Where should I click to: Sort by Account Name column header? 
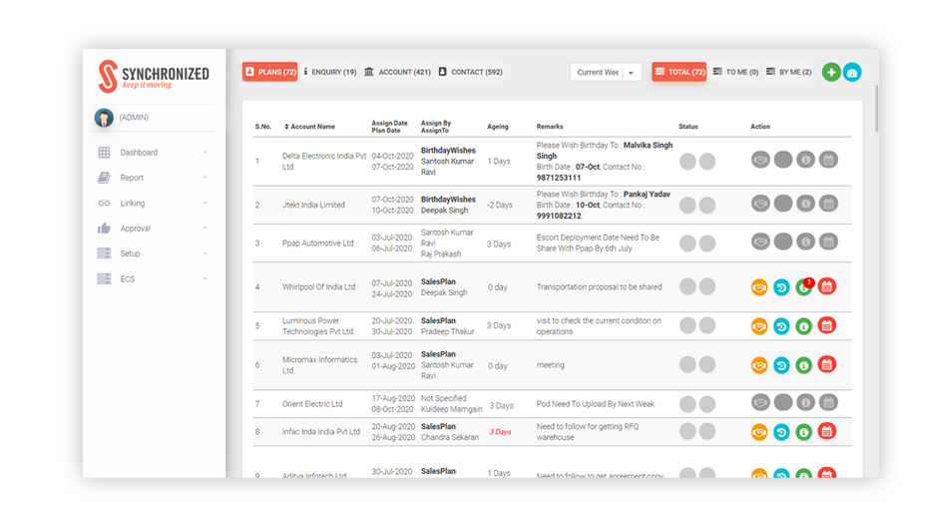tap(309, 127)
